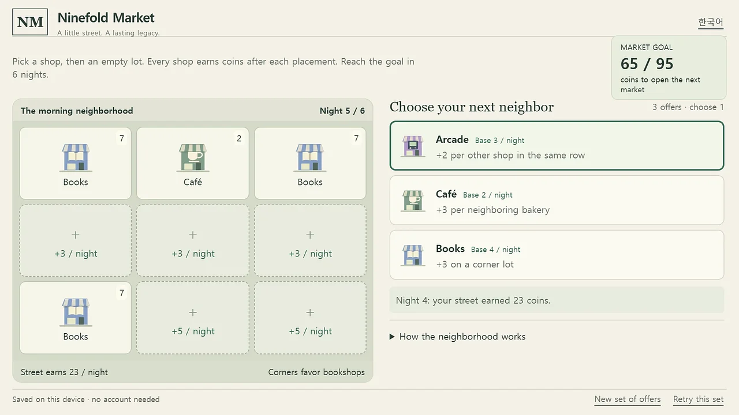This screenshot has height=415, width=739.
Task: Click Retry this set link
Action: click(698, 399)
